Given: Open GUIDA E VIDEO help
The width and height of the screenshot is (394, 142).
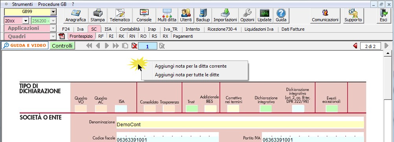Looking at the screenshot, I should point(25,46).
